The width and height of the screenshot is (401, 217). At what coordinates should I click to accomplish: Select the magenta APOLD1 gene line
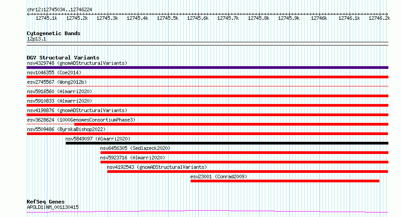(207, 212)
